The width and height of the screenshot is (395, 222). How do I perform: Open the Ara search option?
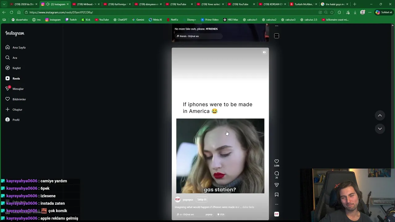click(x=11, y=58)
